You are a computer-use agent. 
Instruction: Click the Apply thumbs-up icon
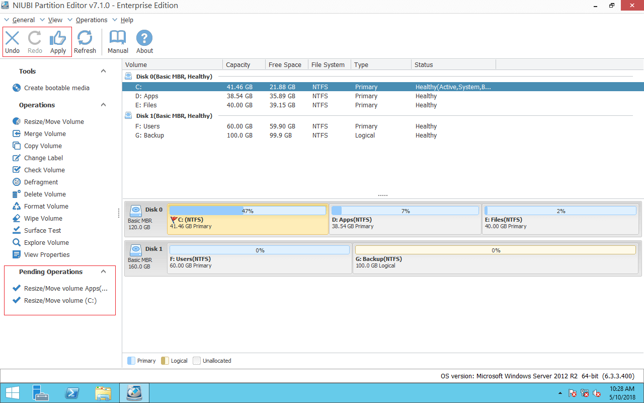point(58,38)
